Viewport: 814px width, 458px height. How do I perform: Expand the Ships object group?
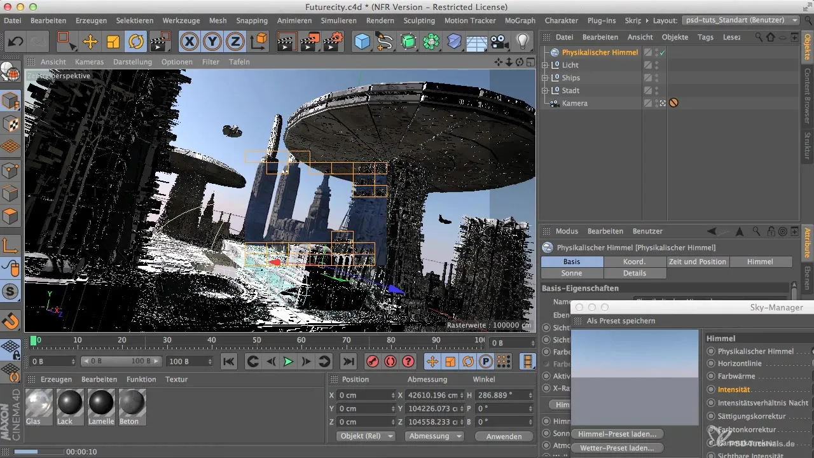544,78
